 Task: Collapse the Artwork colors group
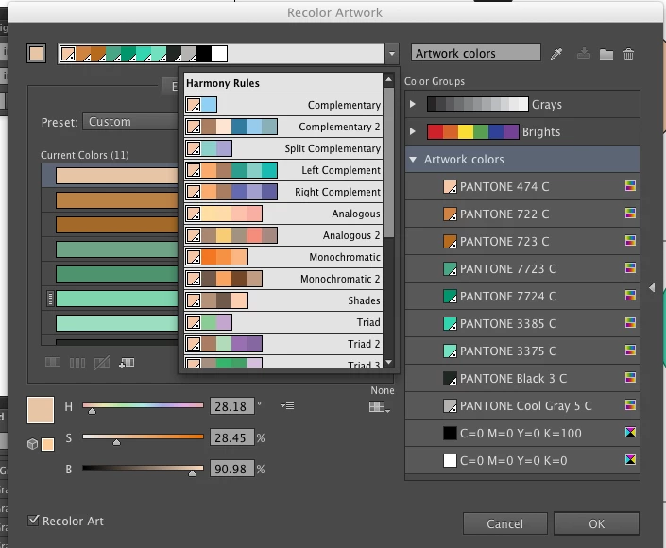pyautogui.click(x=413, y=160)
